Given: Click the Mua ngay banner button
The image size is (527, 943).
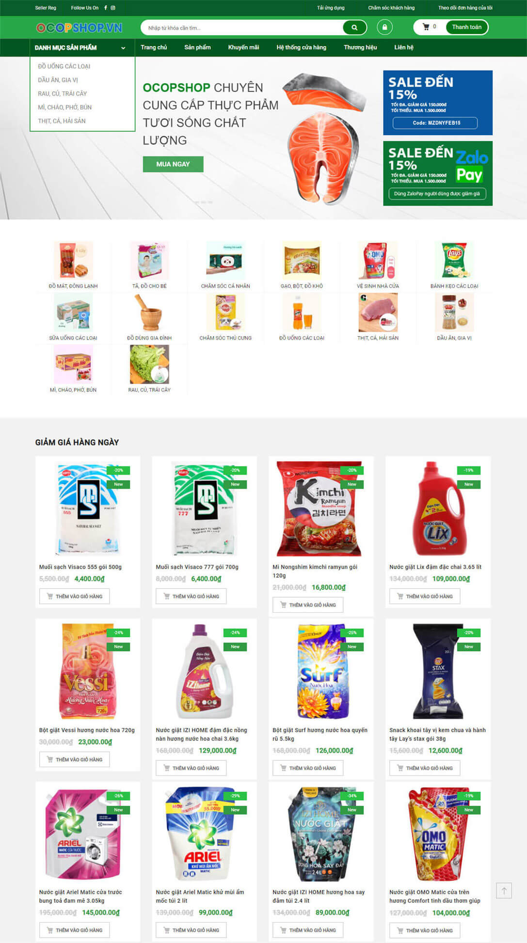Looking at the screenshot, I should (173, 164).
